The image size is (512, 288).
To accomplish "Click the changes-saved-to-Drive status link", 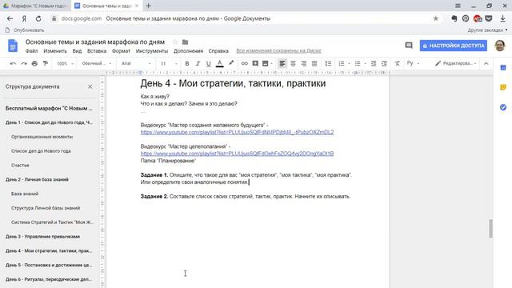I will pos(278,51).
